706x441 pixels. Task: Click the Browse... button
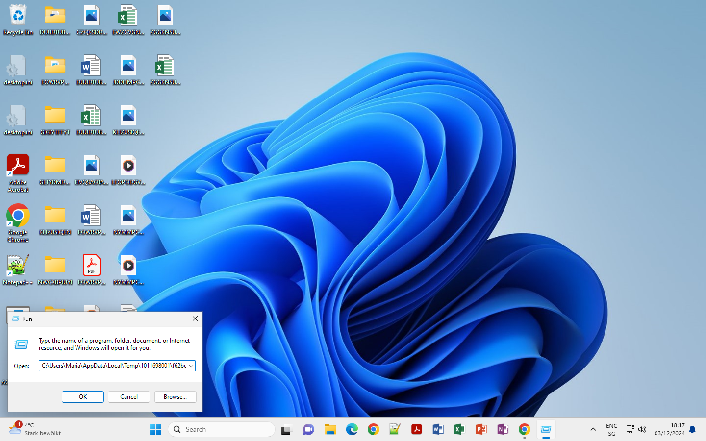[175, 397]
